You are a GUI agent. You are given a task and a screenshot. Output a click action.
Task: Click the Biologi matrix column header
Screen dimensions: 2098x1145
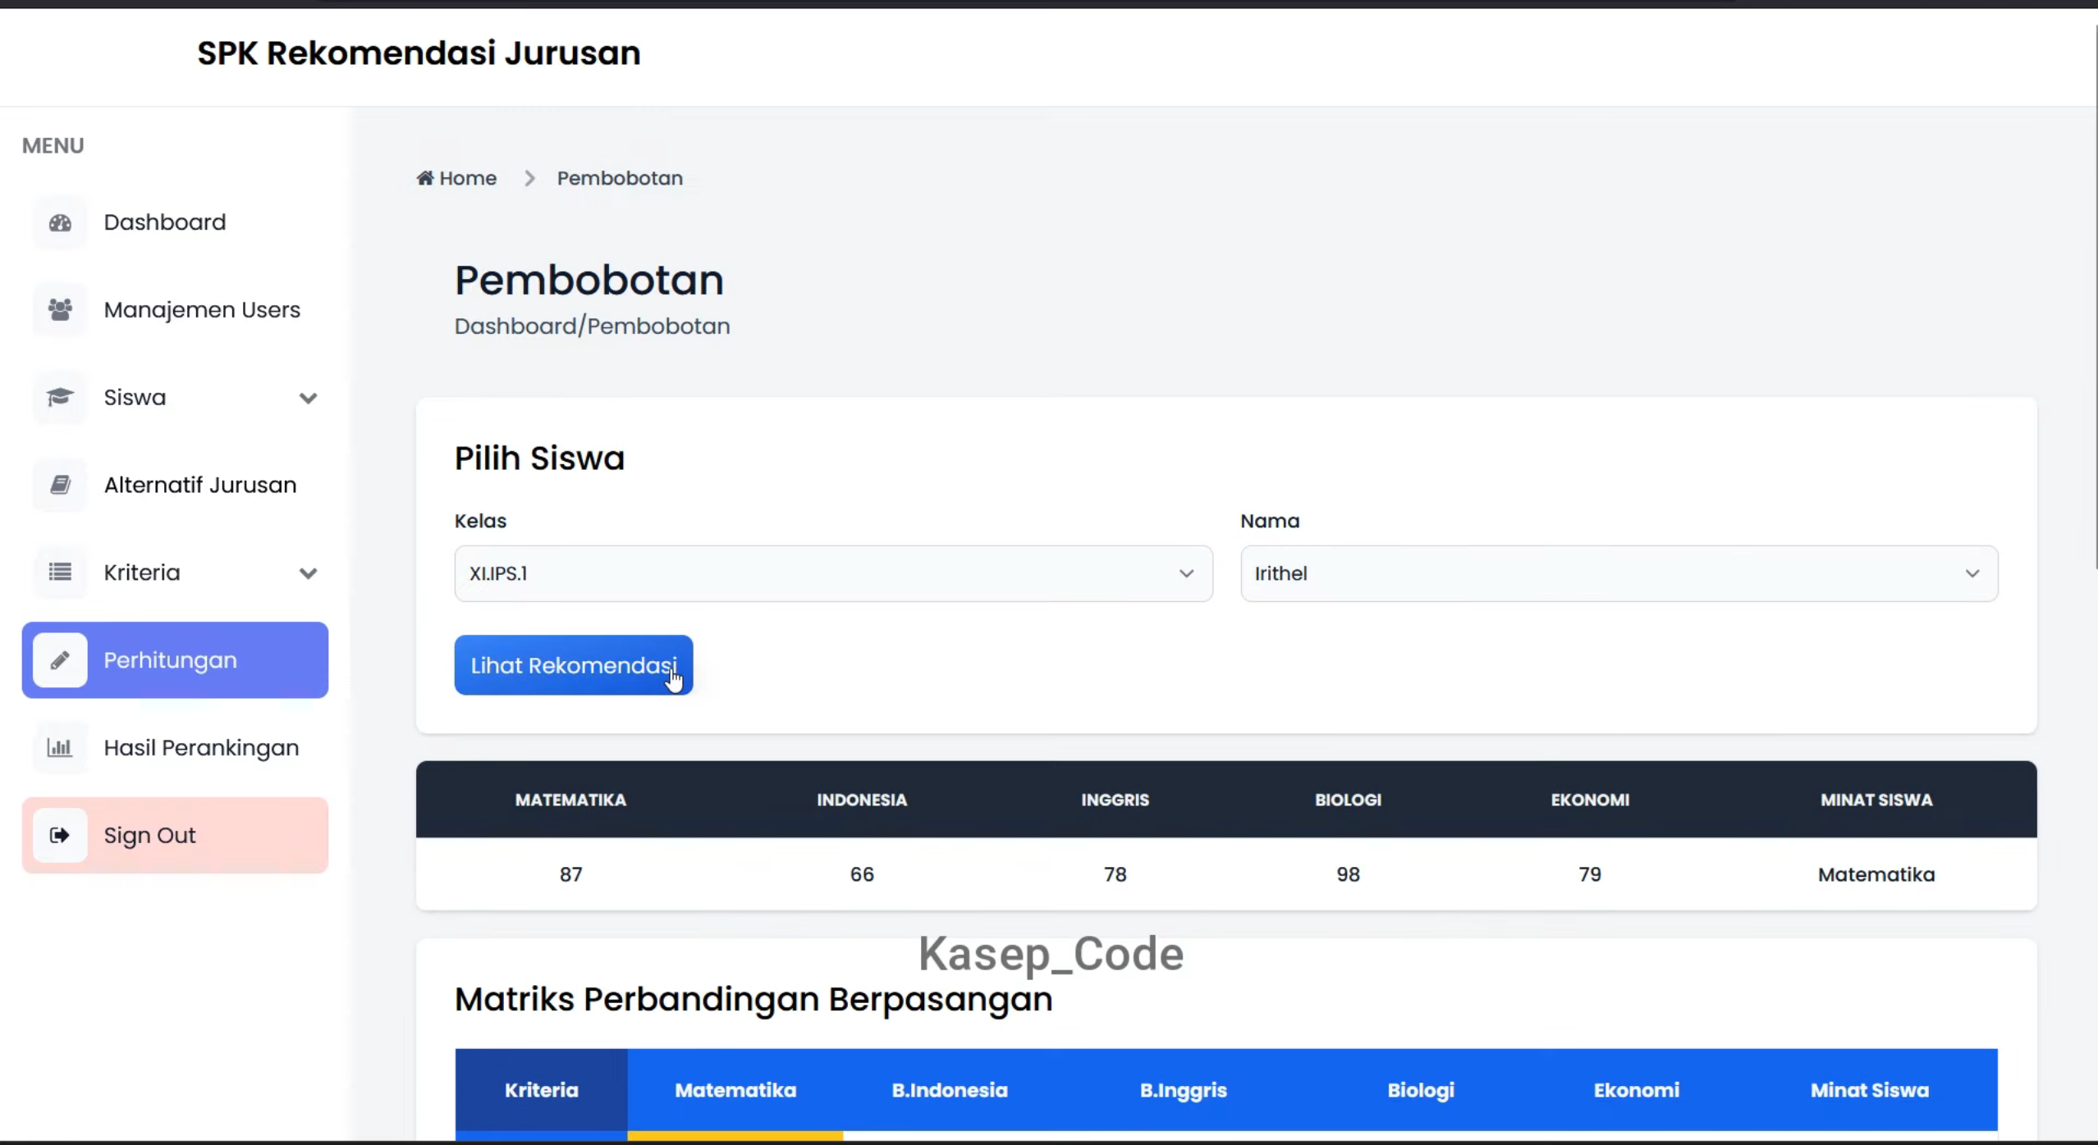click(x=1421, y=1090)
